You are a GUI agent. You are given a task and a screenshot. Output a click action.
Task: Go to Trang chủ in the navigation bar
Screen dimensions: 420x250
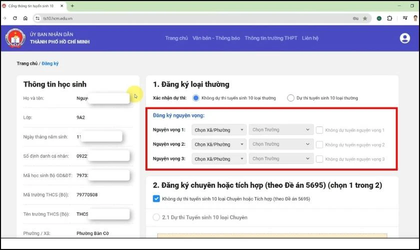pyautogui.click(x=176, y=38)
